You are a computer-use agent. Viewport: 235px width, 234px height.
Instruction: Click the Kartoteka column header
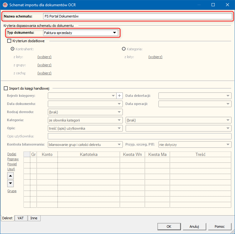(x=89, y=154)
